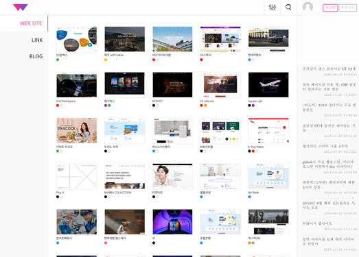The height and width of the screenshot is (257, 359).
Task: Select white color dot under Plus X
Action: [61, 197]
